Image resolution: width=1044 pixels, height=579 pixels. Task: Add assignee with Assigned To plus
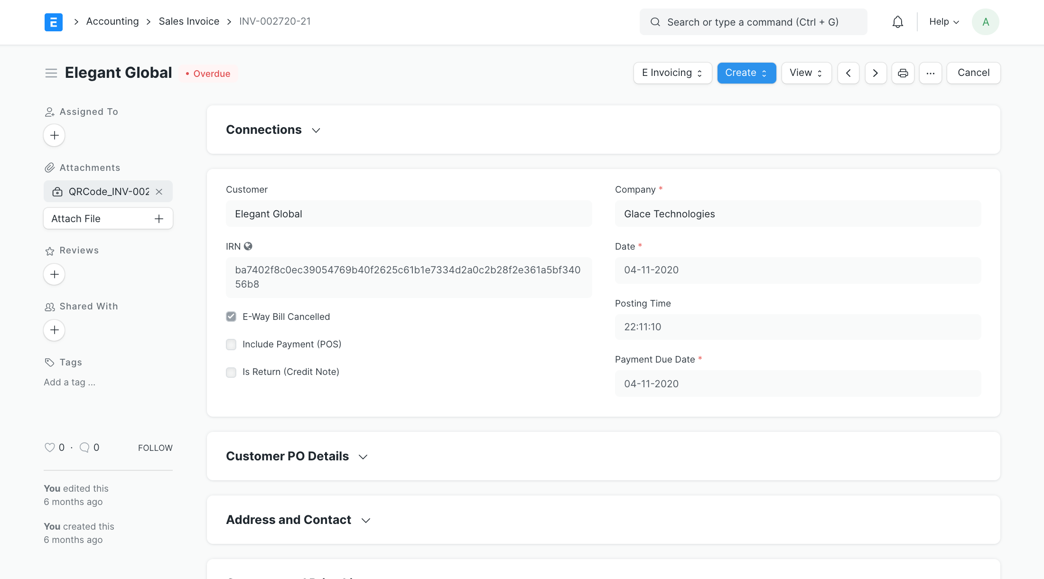[54, 135]
